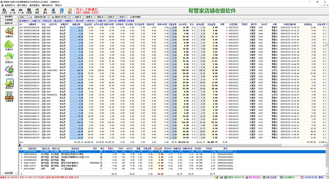
Task: Open the blue book toolbar icon
Action: (x=54, y=11)
